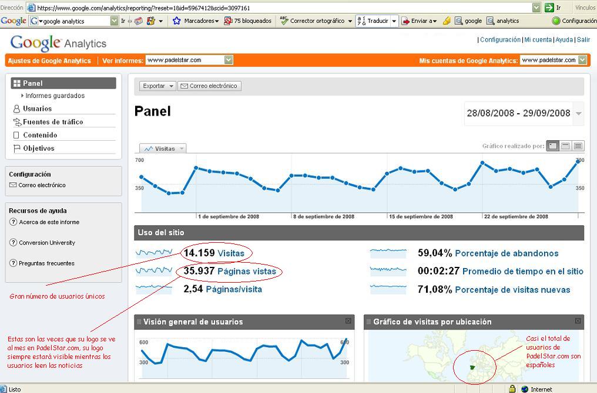Click the Google toolbar search box
The height and width of the screenshot is (393, 597).
[76, 21]
